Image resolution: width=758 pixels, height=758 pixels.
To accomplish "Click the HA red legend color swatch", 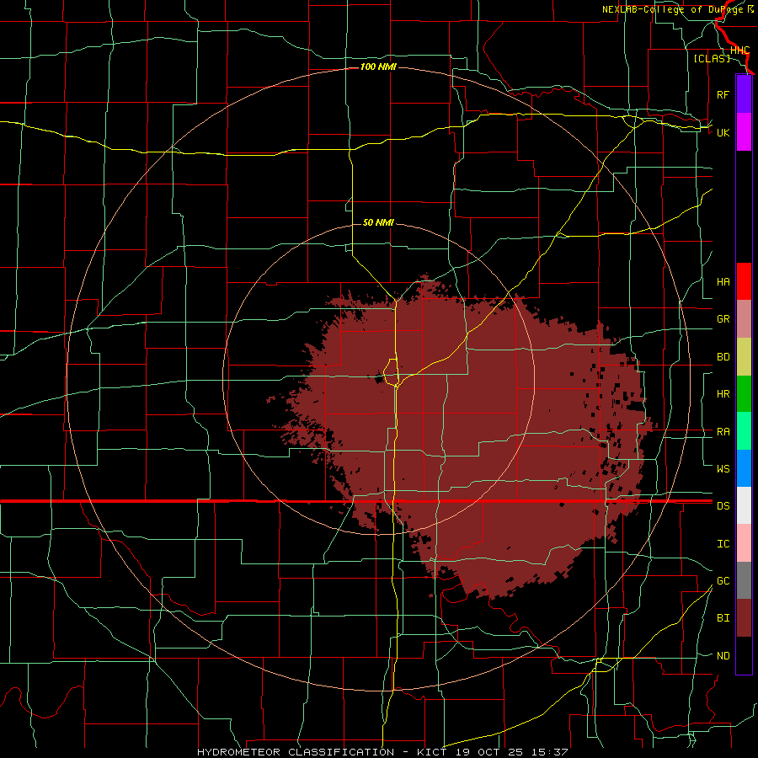I will click(x=744, y=281).
